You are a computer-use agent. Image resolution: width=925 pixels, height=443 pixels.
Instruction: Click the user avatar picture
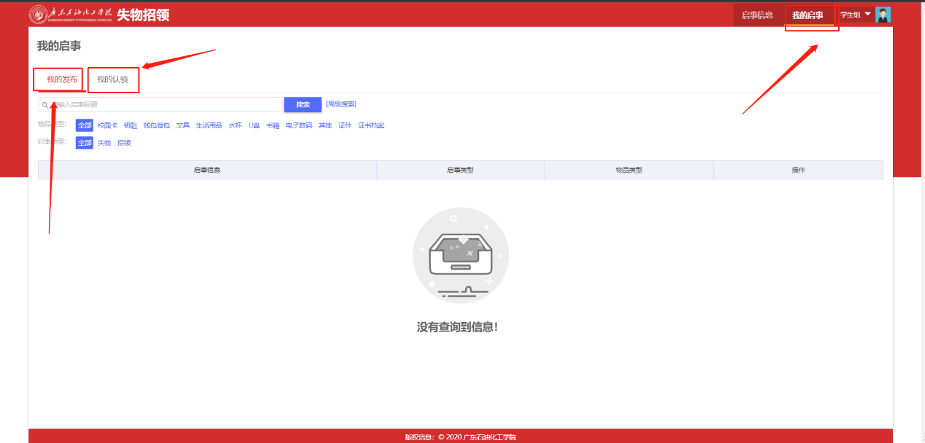(883, 15)
